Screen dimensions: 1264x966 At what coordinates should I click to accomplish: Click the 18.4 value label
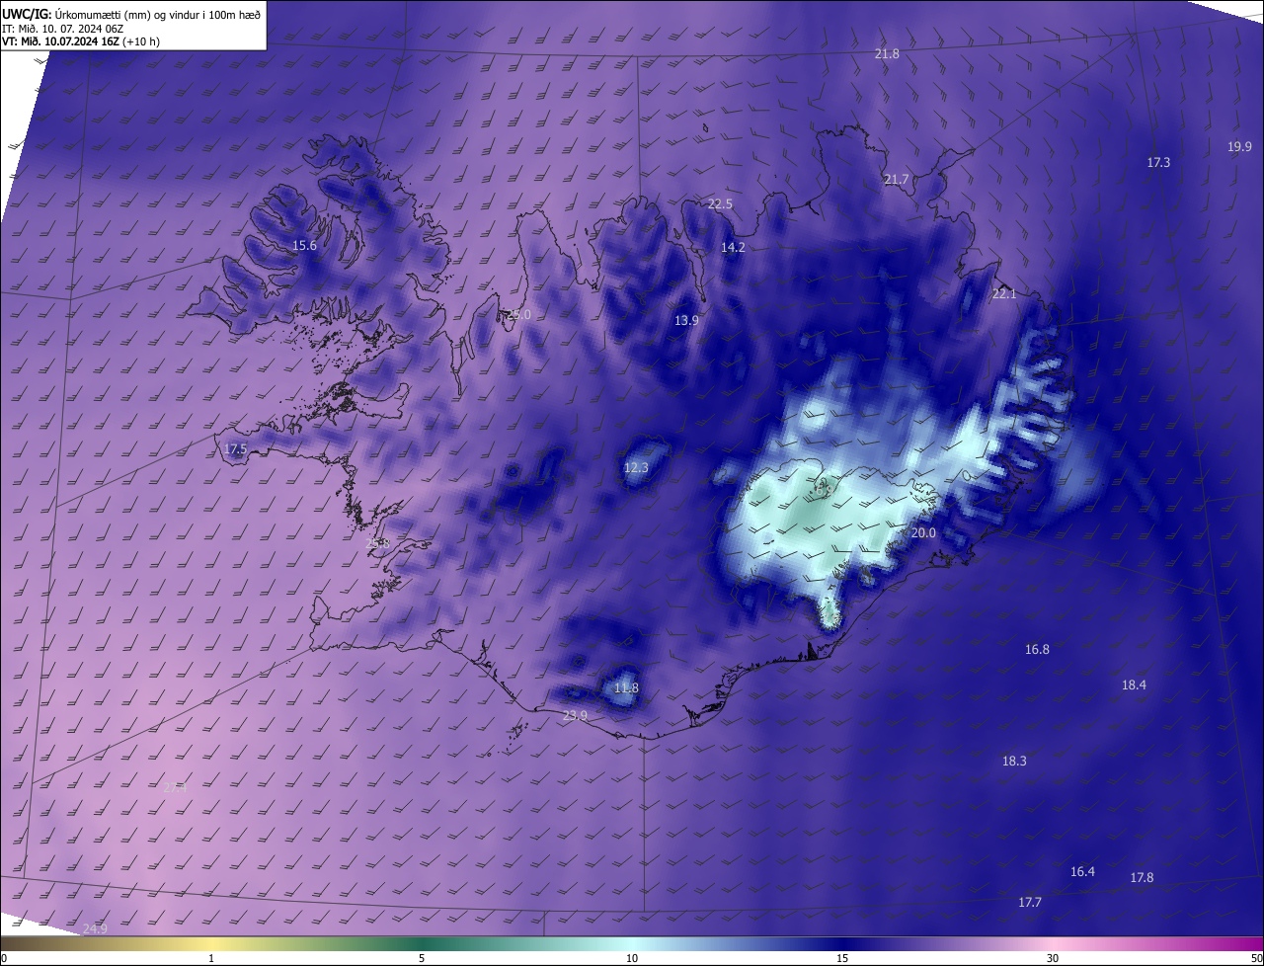click(1134, 684)
